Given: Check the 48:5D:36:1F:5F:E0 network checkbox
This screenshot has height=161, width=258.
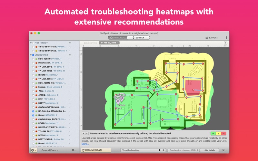Looking at the screenshot, I should (34, 47).
